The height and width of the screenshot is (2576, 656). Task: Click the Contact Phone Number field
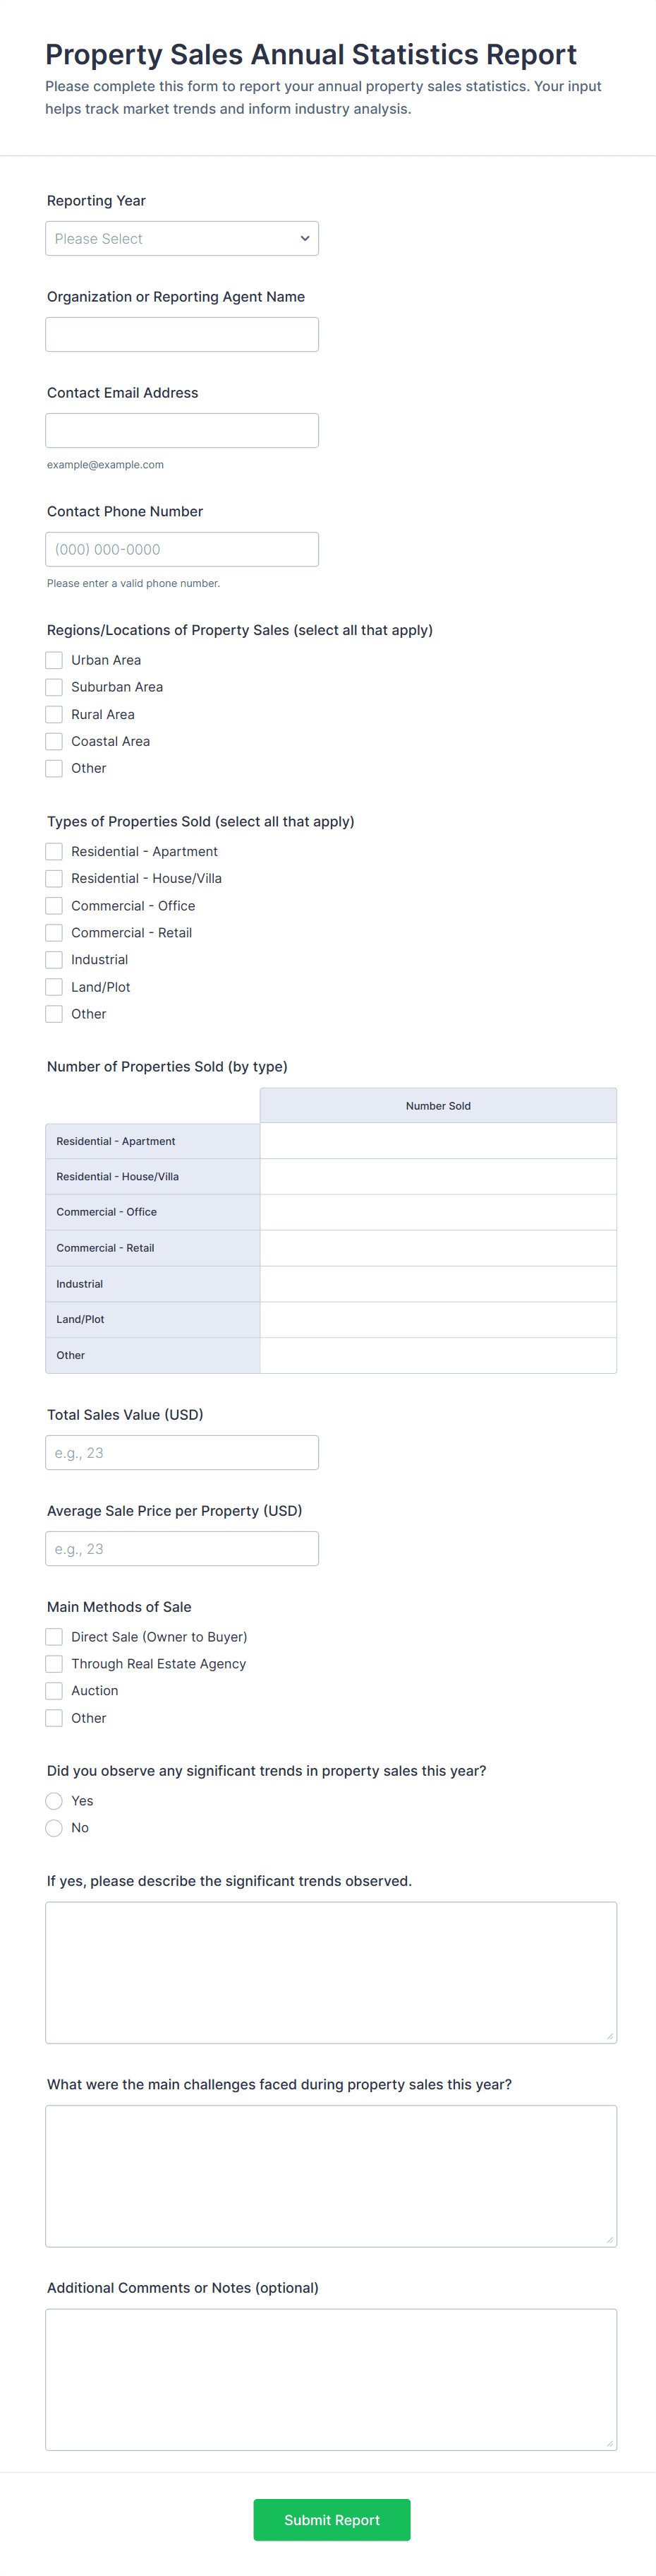182,549
